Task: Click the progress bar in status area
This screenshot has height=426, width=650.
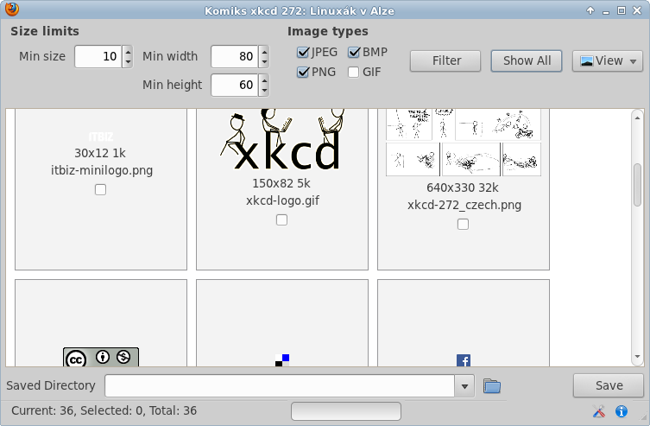Action: pos(346,411)
